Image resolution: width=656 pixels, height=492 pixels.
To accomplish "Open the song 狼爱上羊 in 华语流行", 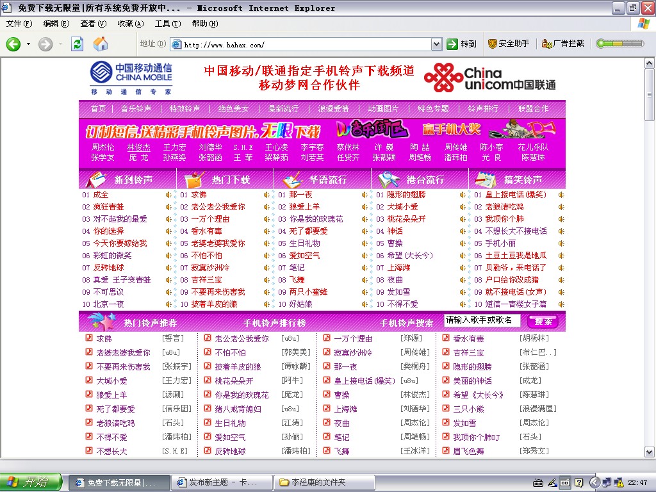I will coord(304,207).
